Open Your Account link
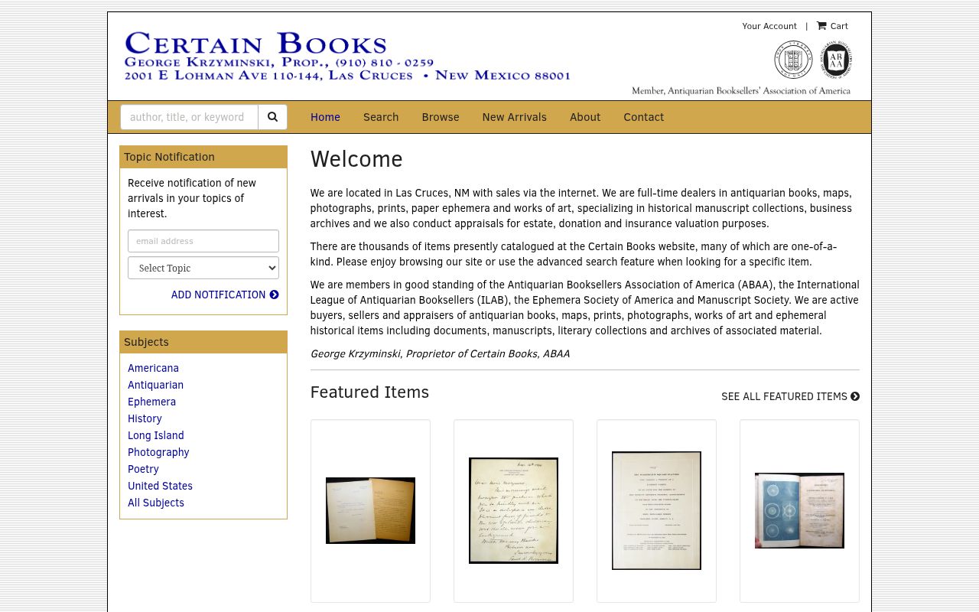Viewport: 979px width, 612px height. (x=769, y=26)
